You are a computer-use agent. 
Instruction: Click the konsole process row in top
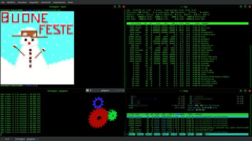(188, 43)
